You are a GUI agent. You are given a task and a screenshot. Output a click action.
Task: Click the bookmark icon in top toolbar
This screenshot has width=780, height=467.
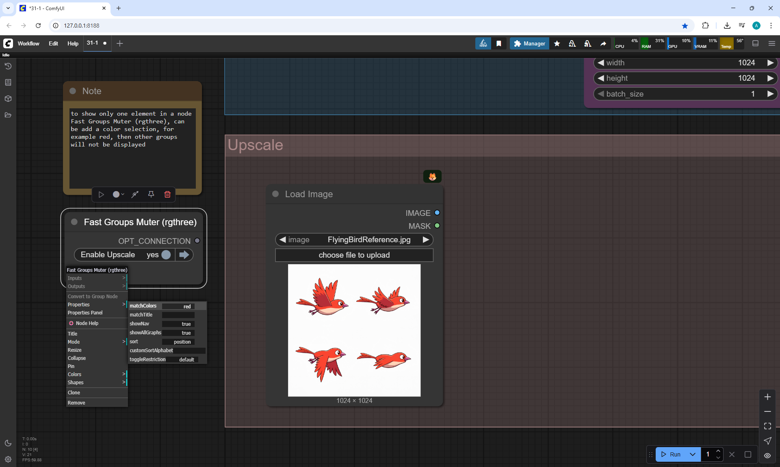tap(498, 43)
